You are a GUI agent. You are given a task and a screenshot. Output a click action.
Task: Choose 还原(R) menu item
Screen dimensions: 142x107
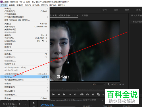[25, 47]
